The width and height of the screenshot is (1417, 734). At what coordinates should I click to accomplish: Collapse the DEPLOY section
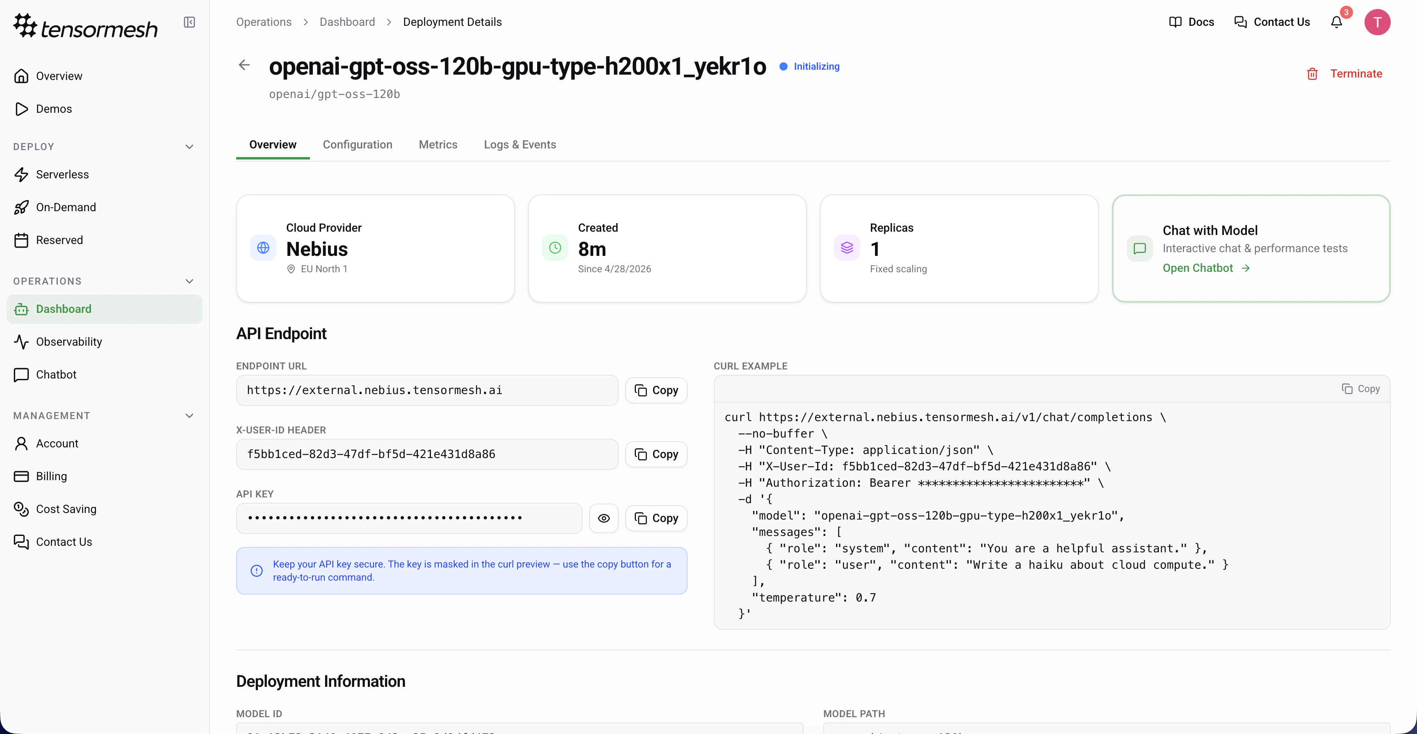pos(189,147)
